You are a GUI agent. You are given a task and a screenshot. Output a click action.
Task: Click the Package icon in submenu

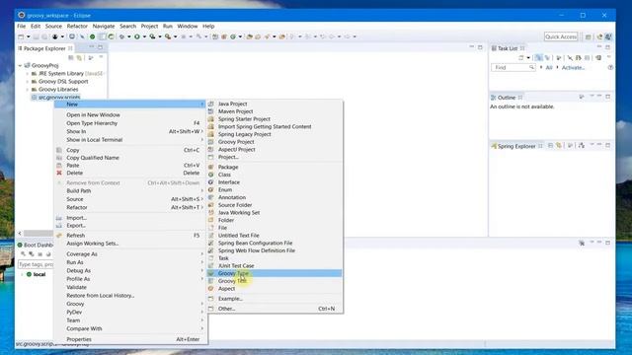pos(210,167)
